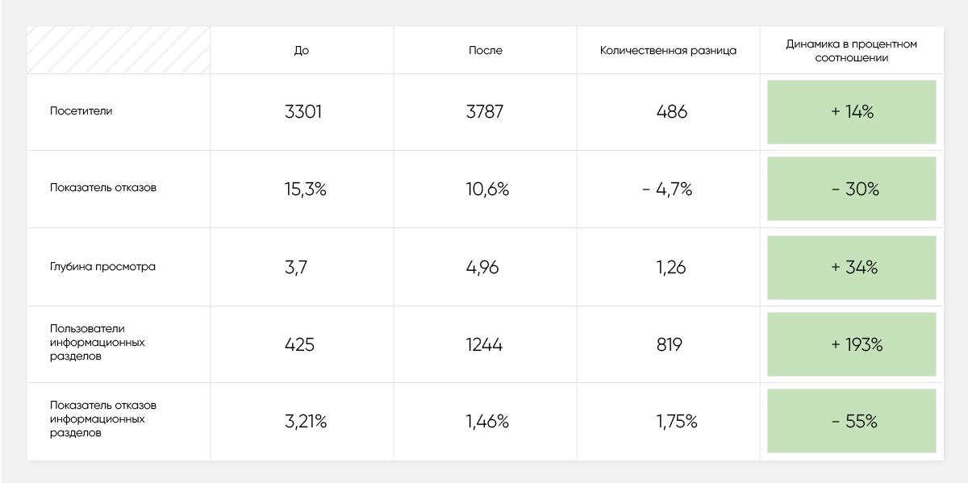Select the value 1244 cell
Viewport: 968px width, 483px height.
pos(484,345)
